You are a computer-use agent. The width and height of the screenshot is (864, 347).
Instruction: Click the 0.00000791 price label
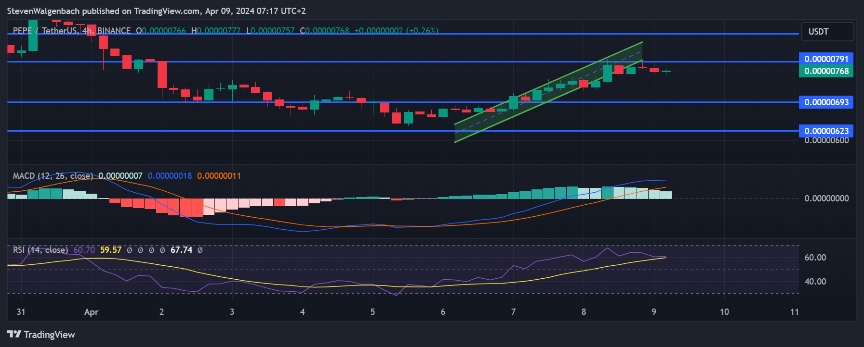click(x=826, y=59)
